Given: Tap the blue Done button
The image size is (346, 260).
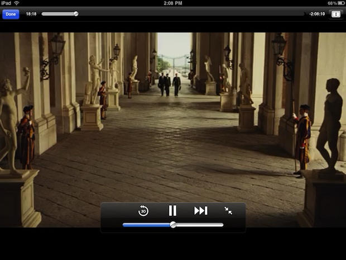Looking at the screenshot, I should click(11, 14).
